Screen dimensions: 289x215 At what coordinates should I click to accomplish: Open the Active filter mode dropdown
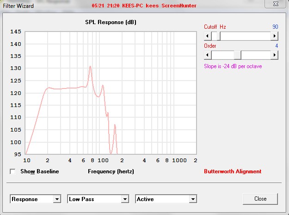point(166,199)
